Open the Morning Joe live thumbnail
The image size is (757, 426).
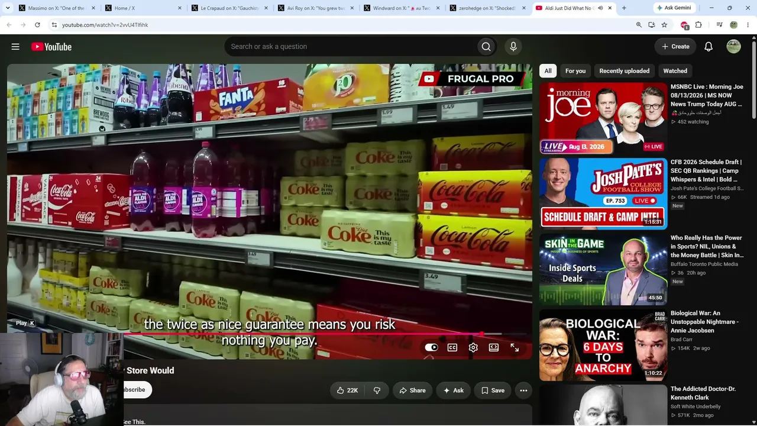point(603,118)
